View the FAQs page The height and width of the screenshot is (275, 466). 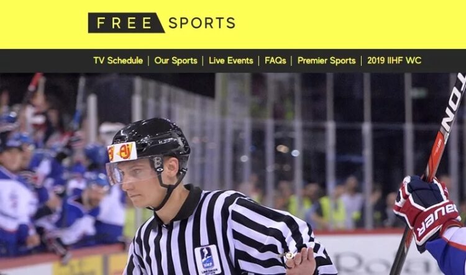(x=275, y=61)
